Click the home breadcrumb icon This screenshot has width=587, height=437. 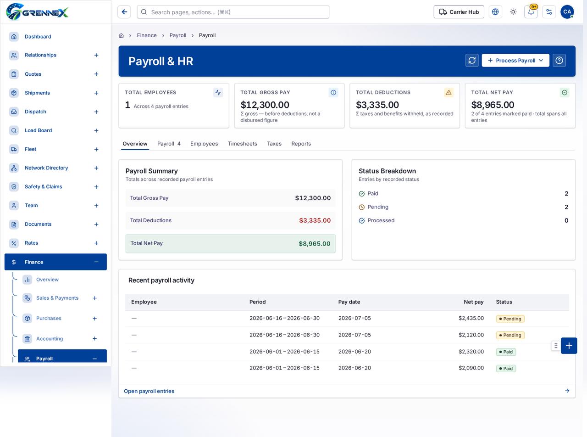(x=121, y=35)
